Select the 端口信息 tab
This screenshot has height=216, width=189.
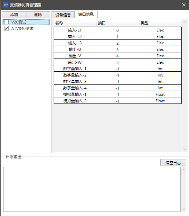click(x=86, y=14)
